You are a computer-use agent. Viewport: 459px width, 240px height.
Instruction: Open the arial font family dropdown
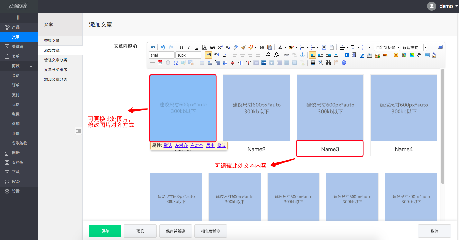173,55
